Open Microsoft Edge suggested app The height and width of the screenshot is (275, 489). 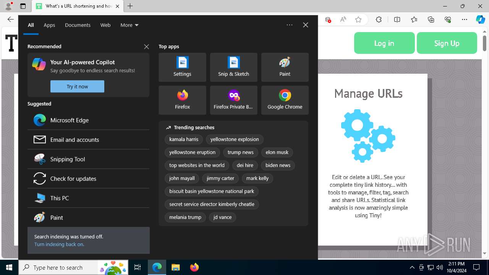(88, 120)
